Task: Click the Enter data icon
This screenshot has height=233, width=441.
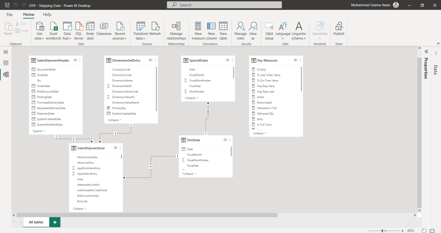Action: click(x=90, y=26)
